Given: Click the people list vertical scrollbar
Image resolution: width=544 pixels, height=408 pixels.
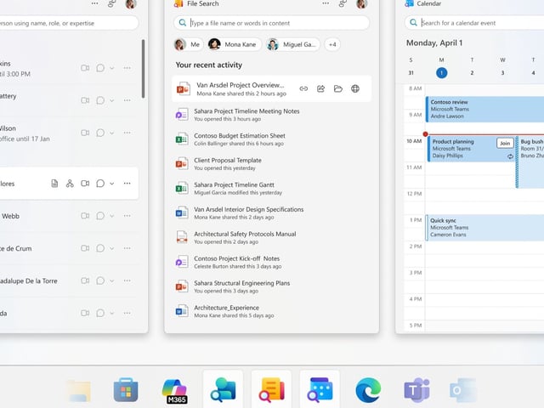Looking at the screenshot, I should [x=143, y=69].
